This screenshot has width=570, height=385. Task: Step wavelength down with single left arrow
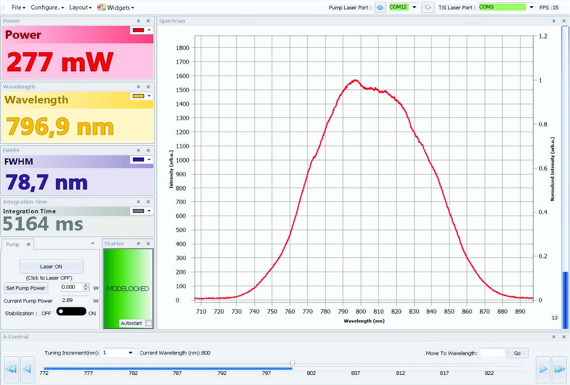click(x=27, y=369)
